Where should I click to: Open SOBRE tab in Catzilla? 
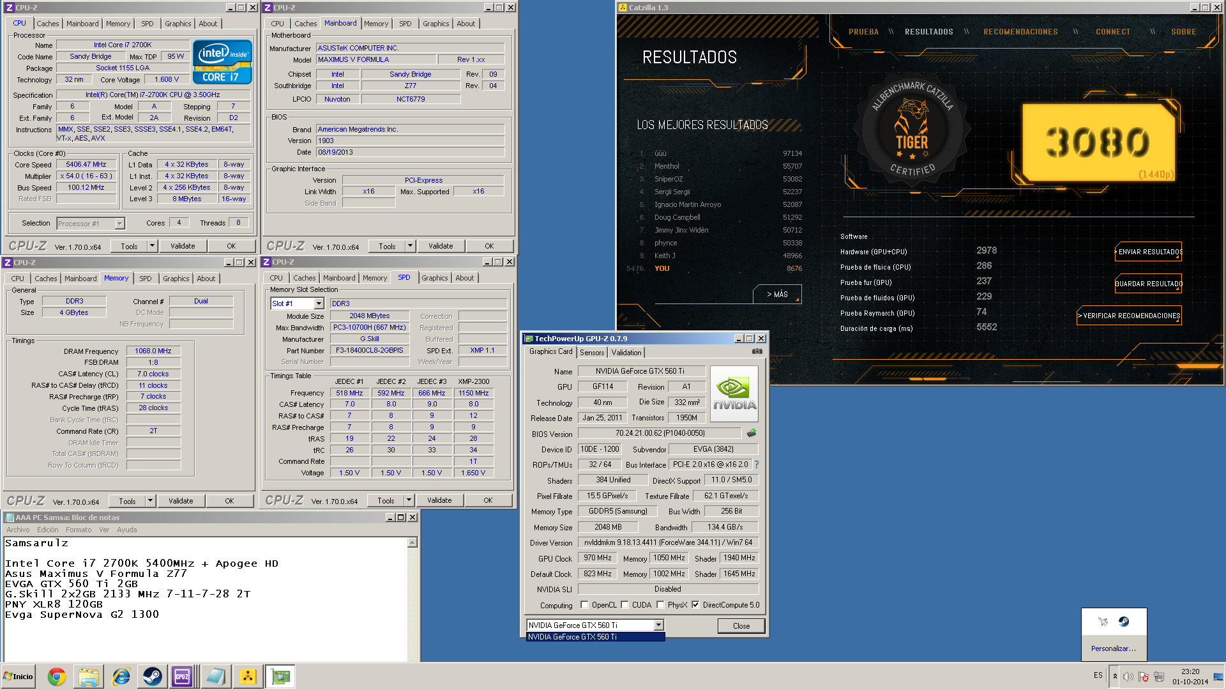click(1183, 32)
